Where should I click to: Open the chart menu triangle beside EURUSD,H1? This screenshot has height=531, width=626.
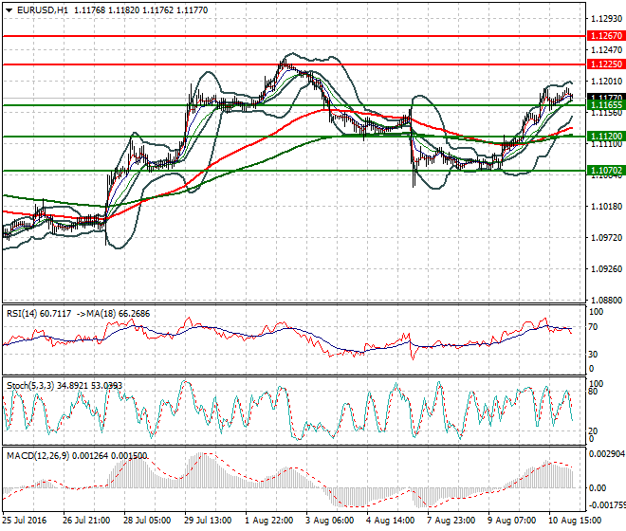tap(9, 10)
